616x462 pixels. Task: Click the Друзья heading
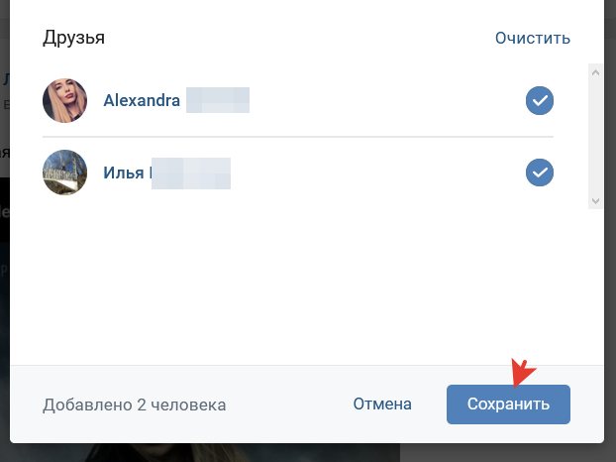click(x=73, y=38)
